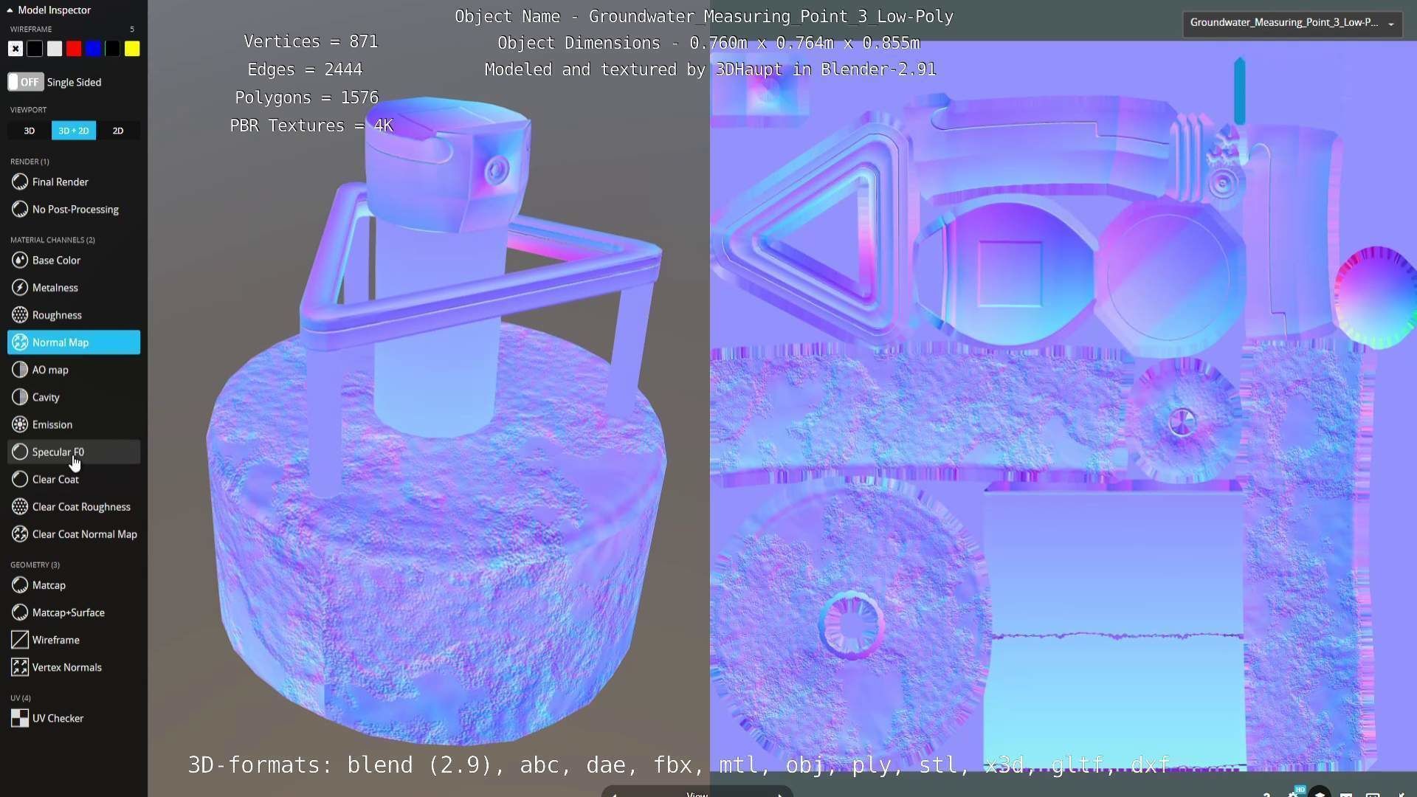Pick the blue wireframe color swatch

[x=93, y=49]
